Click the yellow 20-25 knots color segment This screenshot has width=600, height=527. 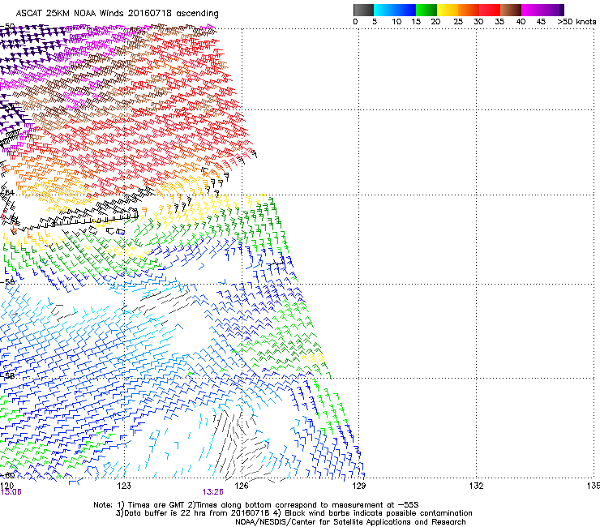click(448, 10)
